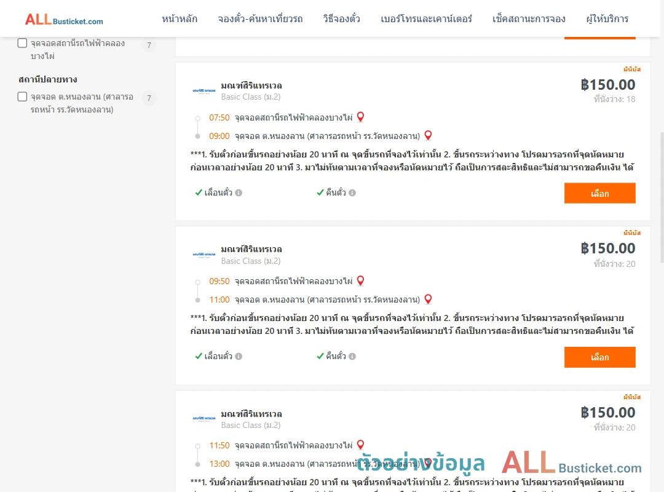664x492 pixels.
Task: Open เช็คสถานะการจอง menu item
Action: coord(529,19)
